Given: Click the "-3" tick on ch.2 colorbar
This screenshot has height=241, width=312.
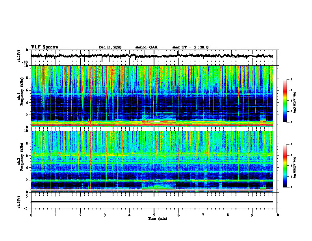Looking at the screenshot, I should point(291,145).
